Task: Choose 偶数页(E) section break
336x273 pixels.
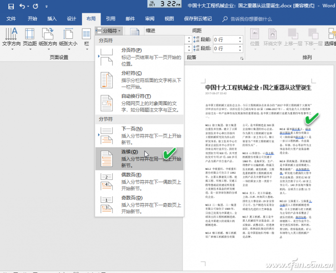Action: [x=139, y=182]
